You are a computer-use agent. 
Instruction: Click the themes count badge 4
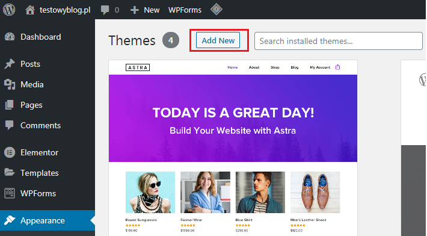tap(171, 40)
